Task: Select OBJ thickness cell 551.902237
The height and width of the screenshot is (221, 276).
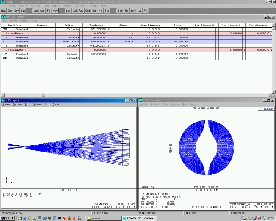Action: (x=95, y=29)
